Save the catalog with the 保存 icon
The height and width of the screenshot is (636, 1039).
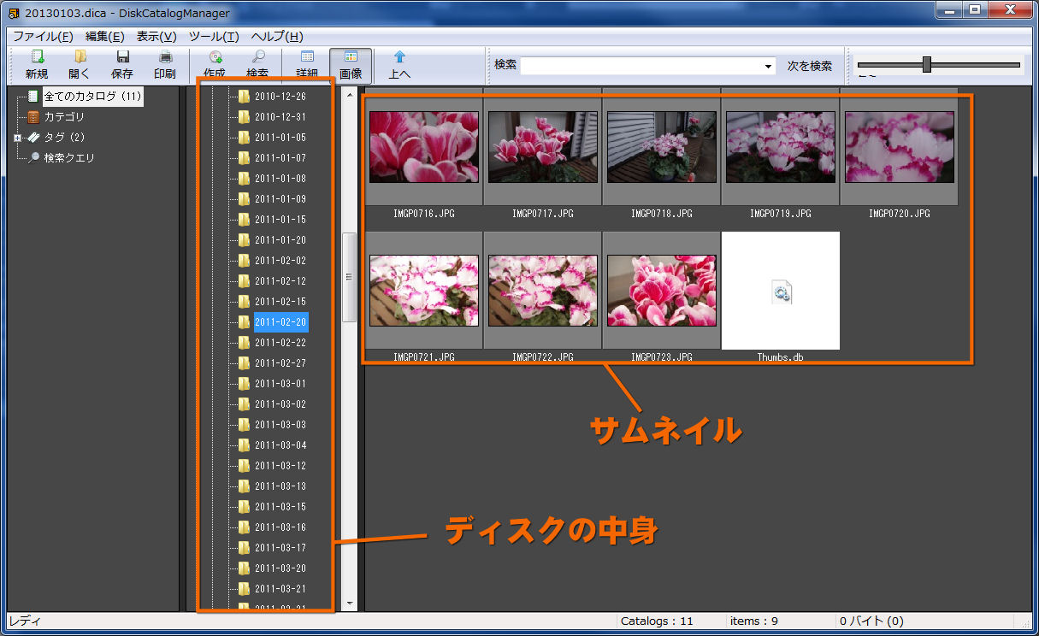121,64
